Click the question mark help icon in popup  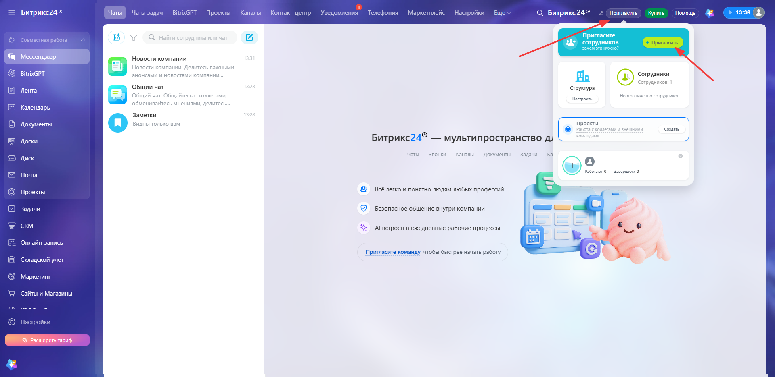point(681,156)
